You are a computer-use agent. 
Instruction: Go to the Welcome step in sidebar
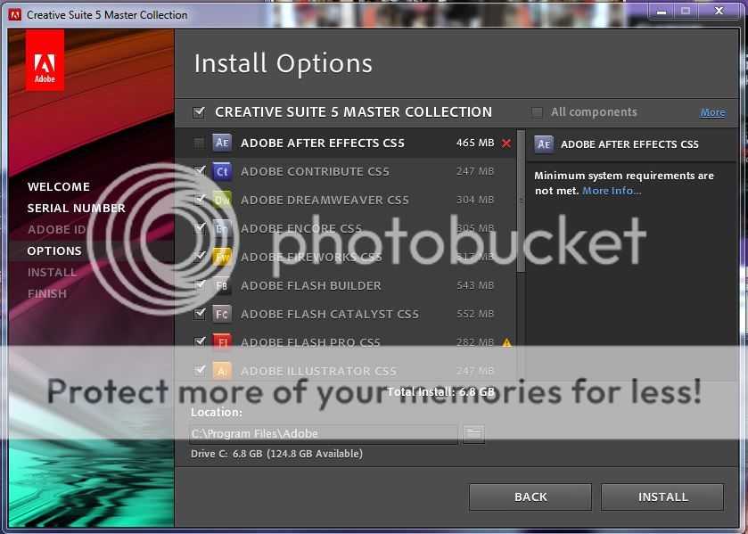point(58,186)
